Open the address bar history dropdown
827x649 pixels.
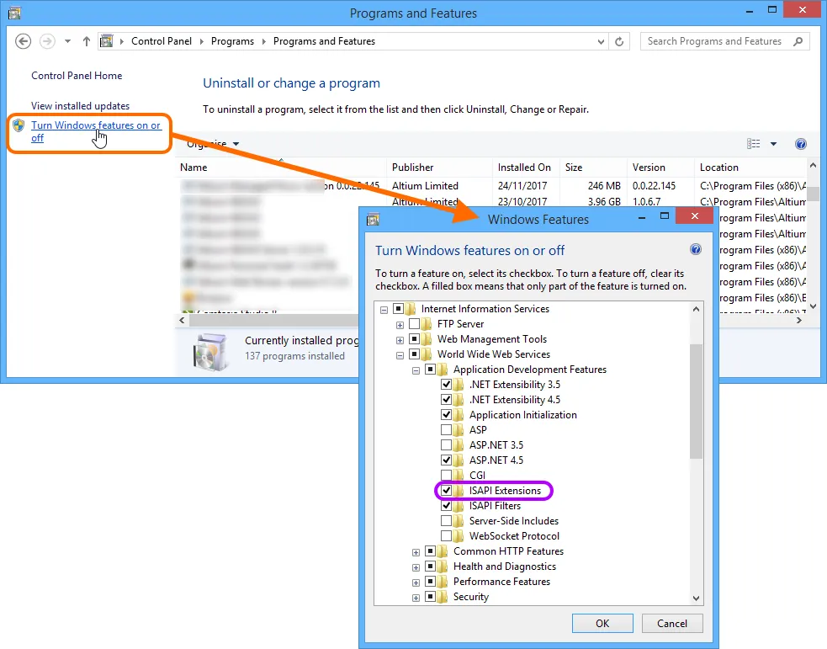[x=601, y=42]
